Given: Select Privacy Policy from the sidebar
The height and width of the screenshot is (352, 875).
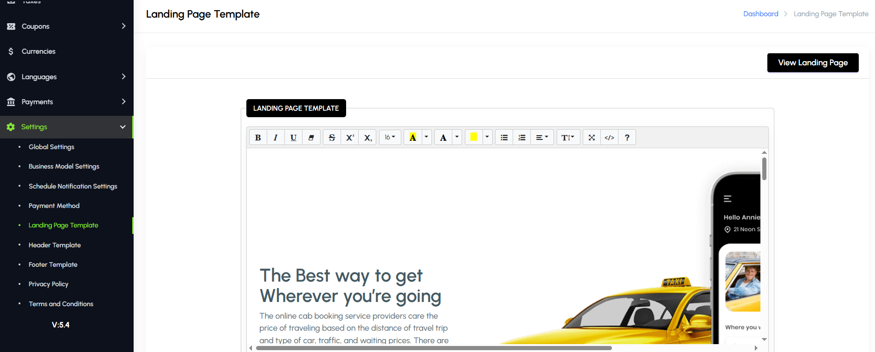Looking at the screenshot, I should coord(48,284).
